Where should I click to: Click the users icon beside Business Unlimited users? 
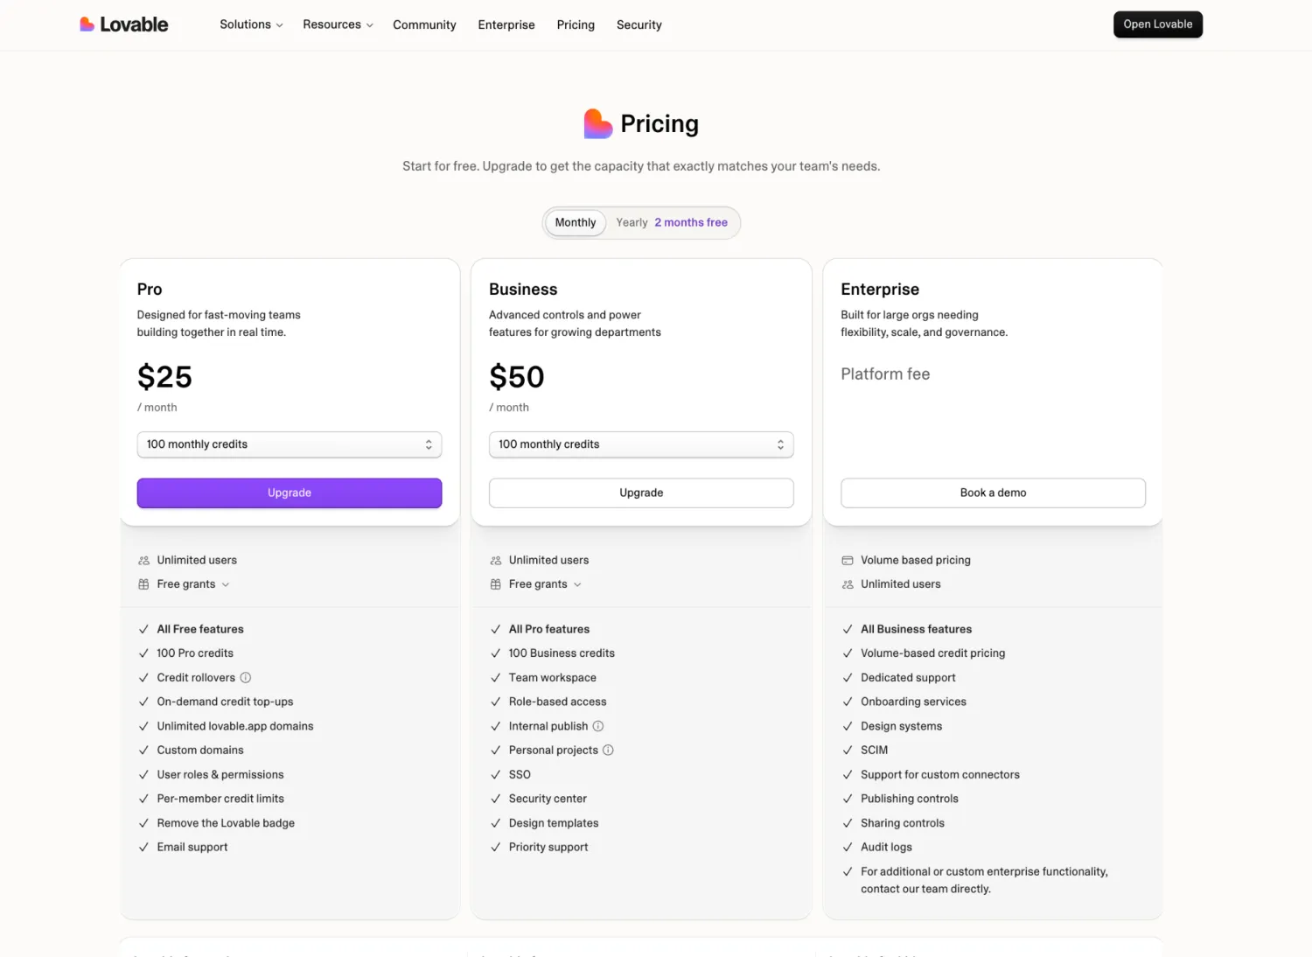point(496,560)
